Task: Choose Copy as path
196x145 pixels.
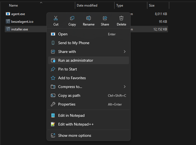Action: 69,96
